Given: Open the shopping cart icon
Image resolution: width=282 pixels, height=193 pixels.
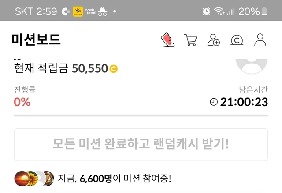Looking at the screenshot, I should coord(191,40).
